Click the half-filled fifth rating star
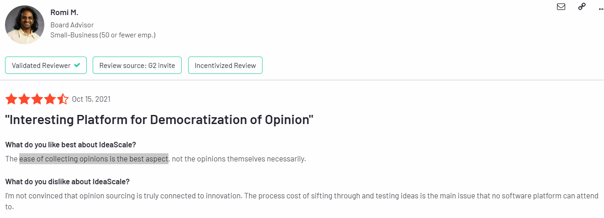Image resolution: width=604 pixels, height=218 pixels. [x=63, y=99]
